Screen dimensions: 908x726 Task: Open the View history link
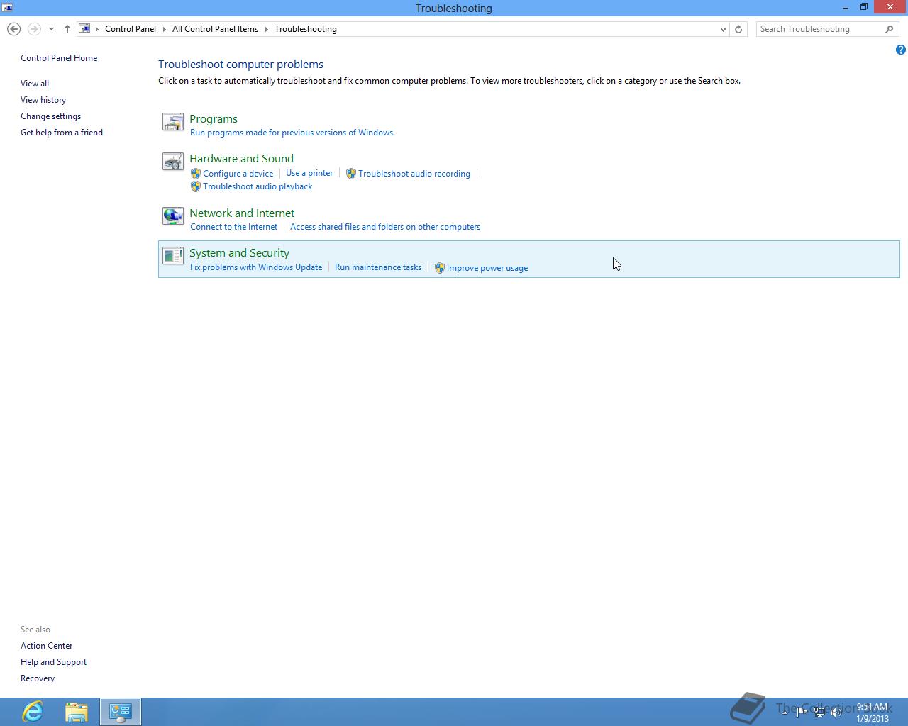[43, 100]
